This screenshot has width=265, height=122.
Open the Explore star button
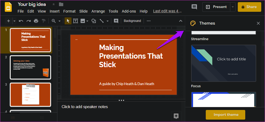point(176,116)
